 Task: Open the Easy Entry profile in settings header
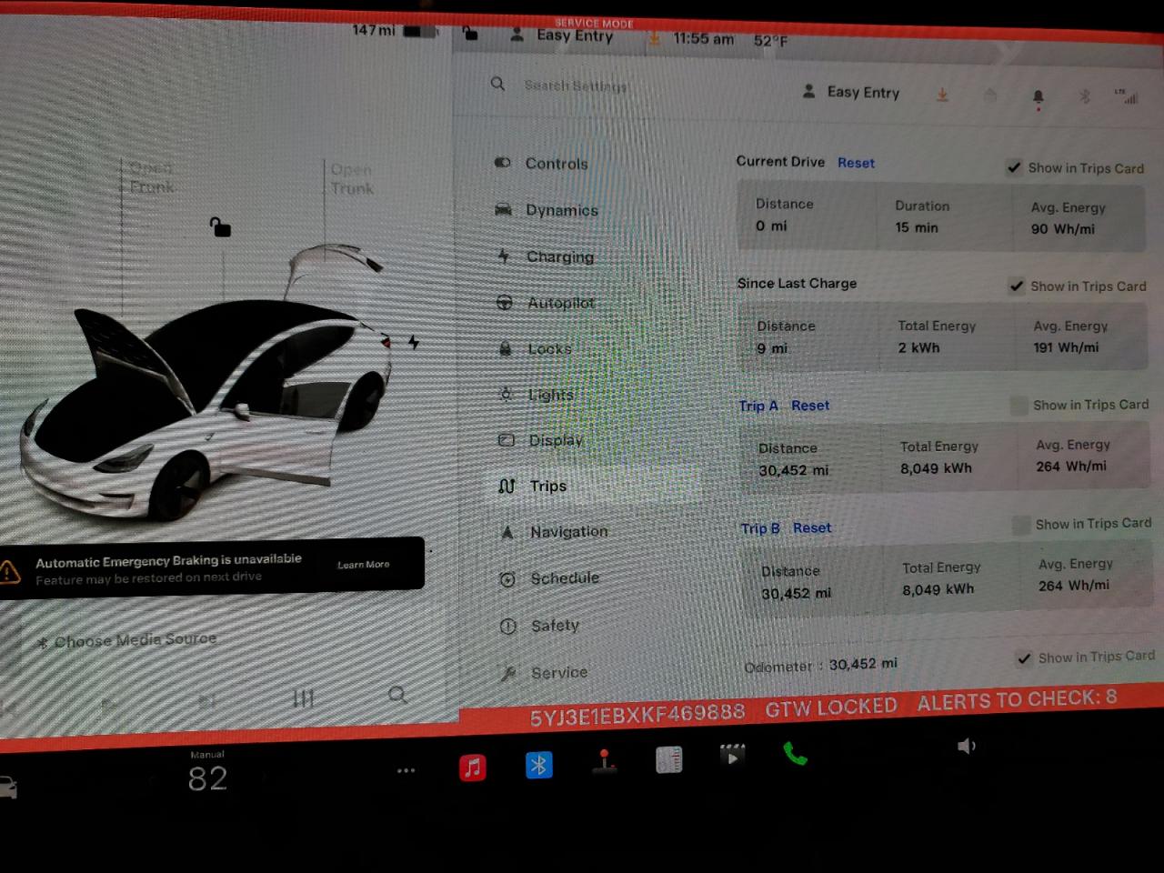pyautogui.click(x=852, y=92)
